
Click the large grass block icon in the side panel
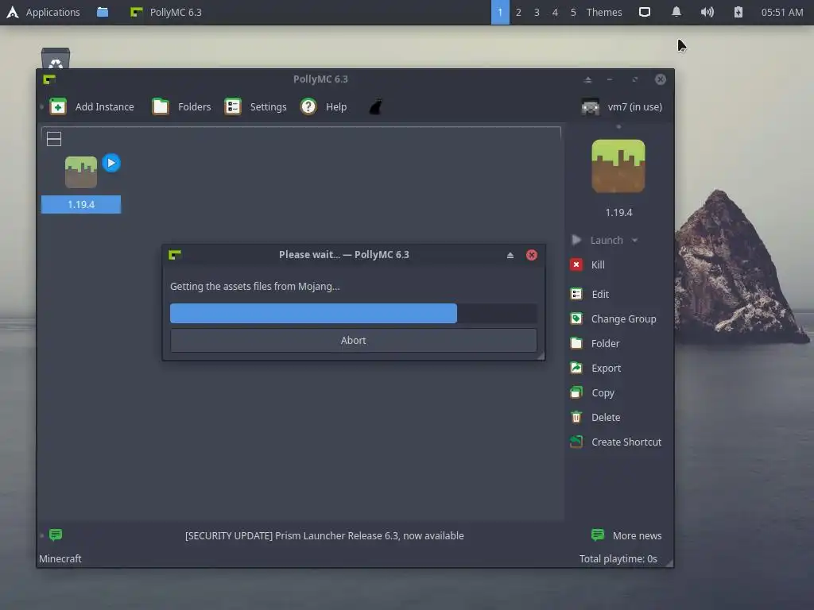pos(618,166)
